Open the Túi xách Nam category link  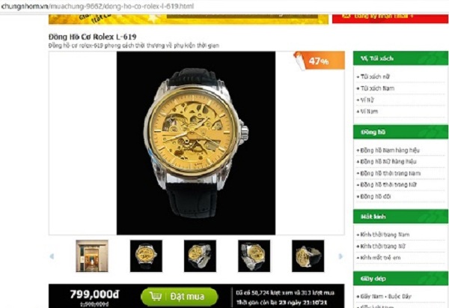[377, 88]
